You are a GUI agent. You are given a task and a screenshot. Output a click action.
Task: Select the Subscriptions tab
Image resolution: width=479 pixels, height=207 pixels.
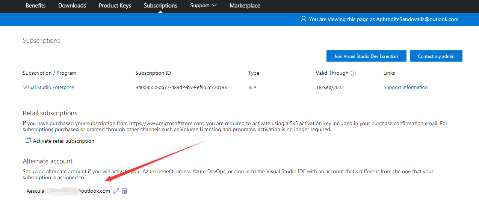160,6
